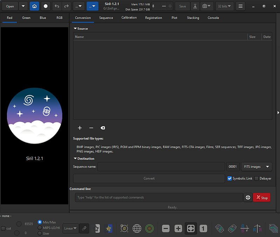Click the galaxy astrometry icon
Image resolution: width=280 pixels, height=237 pixels.
click(x=124, y=228)
